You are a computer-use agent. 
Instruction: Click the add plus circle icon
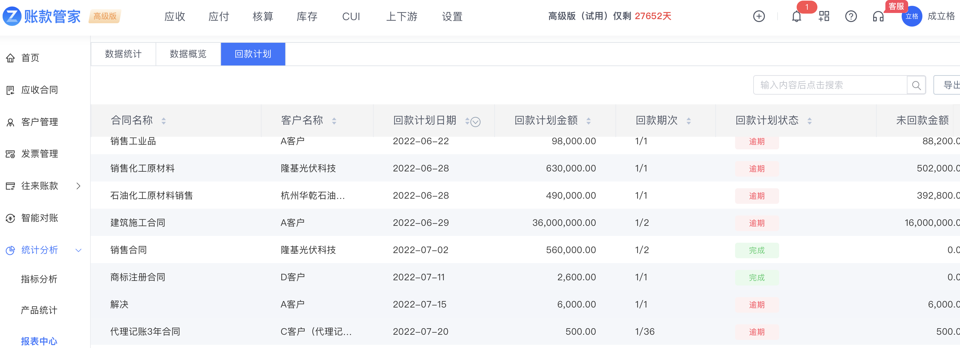pyautogui.click(x=759, y=17)
